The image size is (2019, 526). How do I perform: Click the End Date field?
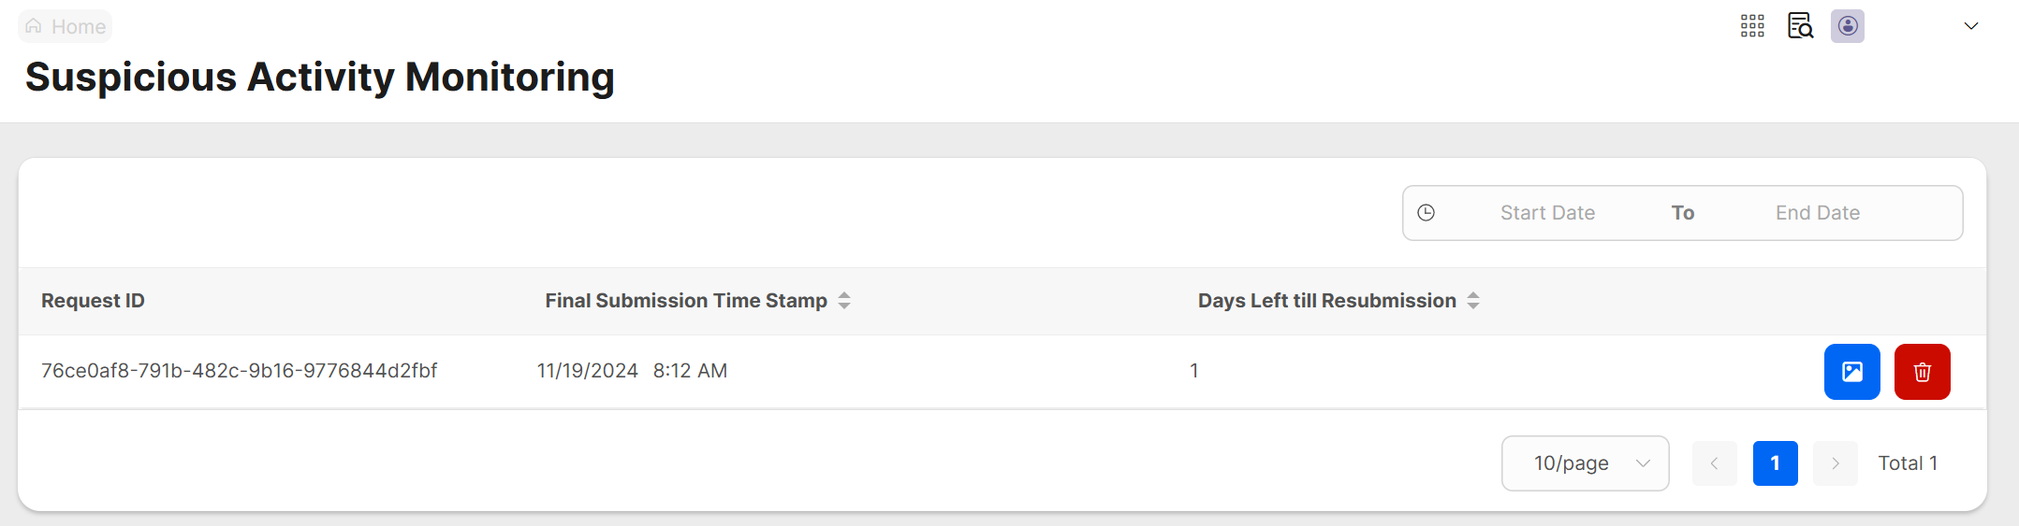(x=1817, y=213)
